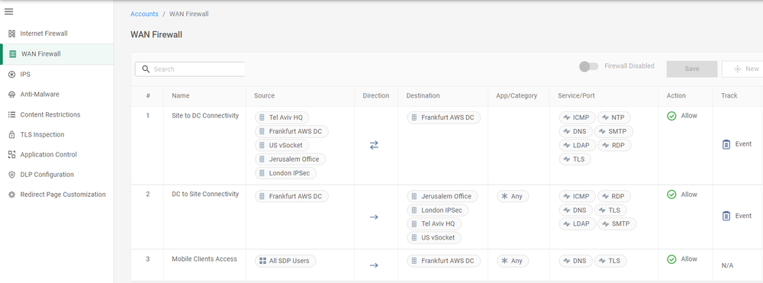Click asterisk Any chip in rule 2 App/Category

[513, 197]
